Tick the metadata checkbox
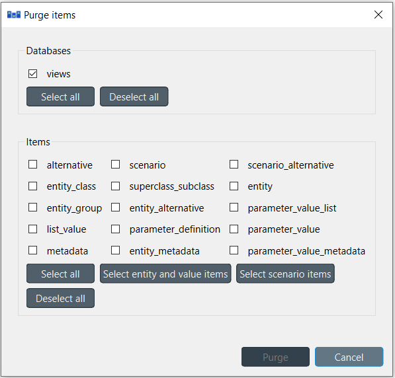This screenshot has height=378, width=395. coord(32,250)
